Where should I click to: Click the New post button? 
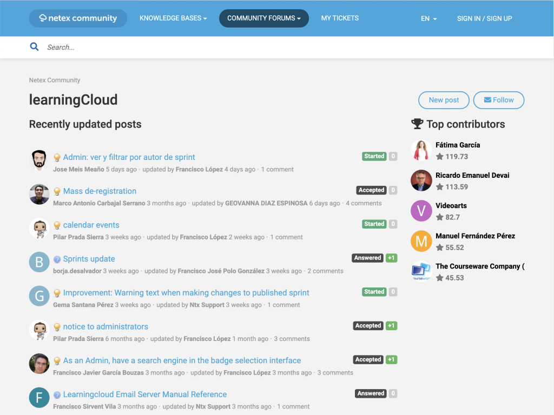coord(444,100)
